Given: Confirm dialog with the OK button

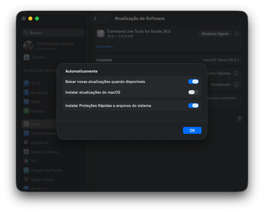Looking at the screenshot, I should 192,130.
